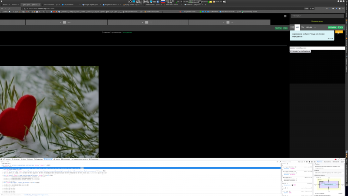Click the red error indicator in DevTools toolbar
The image size is (348, 196).
click(335, 159)
